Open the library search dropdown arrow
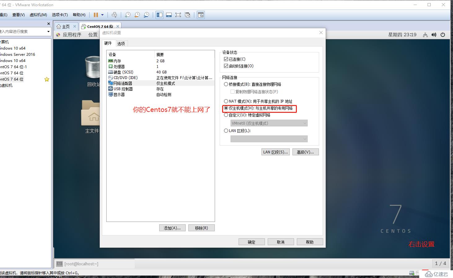Viewport: 453px width, 278px height. click(48, 32)
